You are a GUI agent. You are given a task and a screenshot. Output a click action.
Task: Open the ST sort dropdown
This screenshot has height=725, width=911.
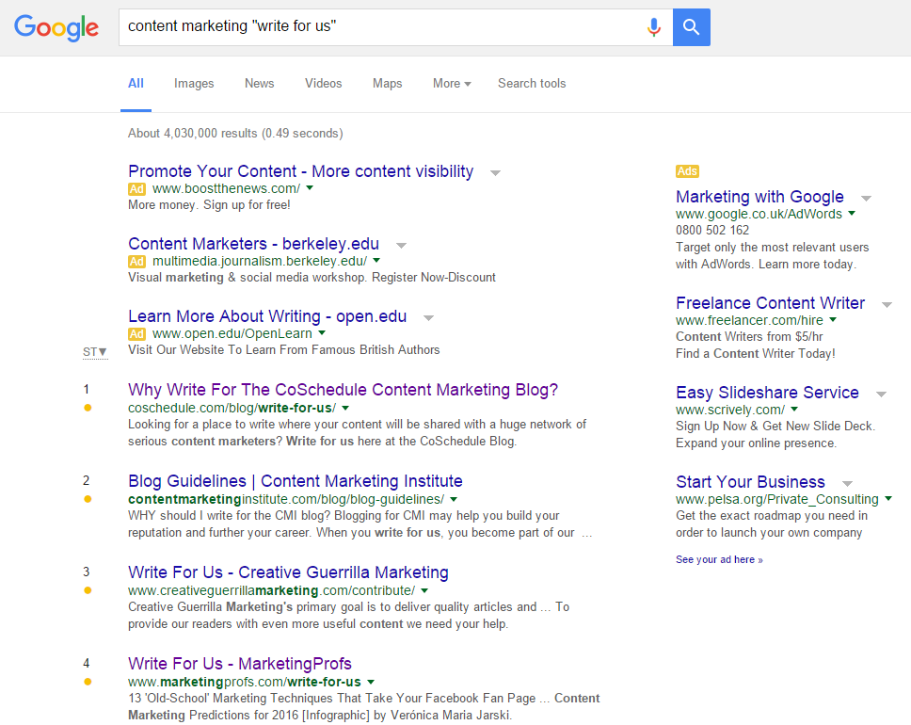(x=95, y=352)
